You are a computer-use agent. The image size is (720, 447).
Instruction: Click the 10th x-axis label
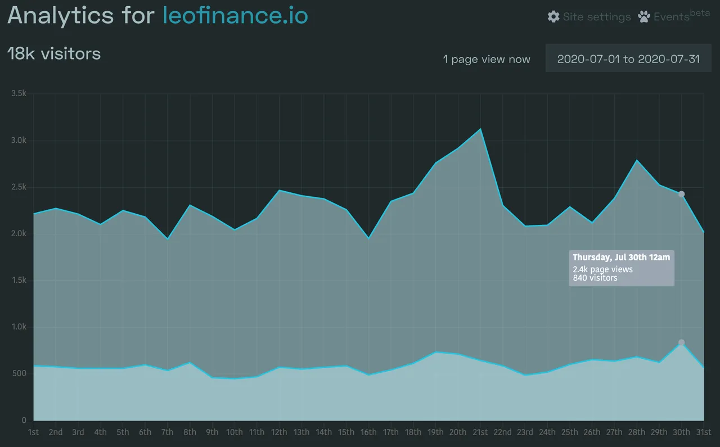235,432
